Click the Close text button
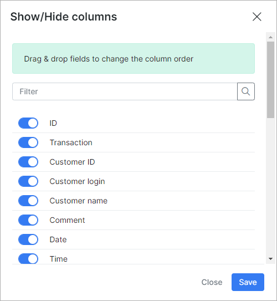Image resolution: width=277 pixels, height=301 pixels. [x=212, y=282]
